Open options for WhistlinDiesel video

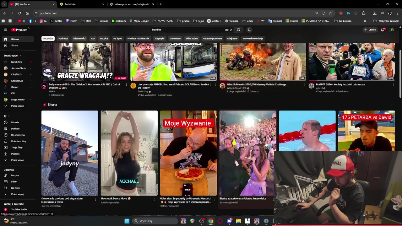tap(305, 85)
